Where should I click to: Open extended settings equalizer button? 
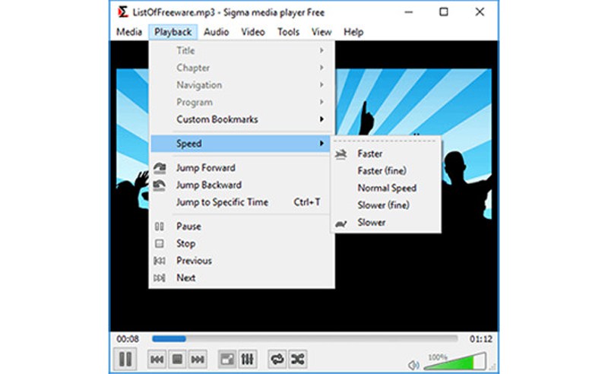(248, 360)
